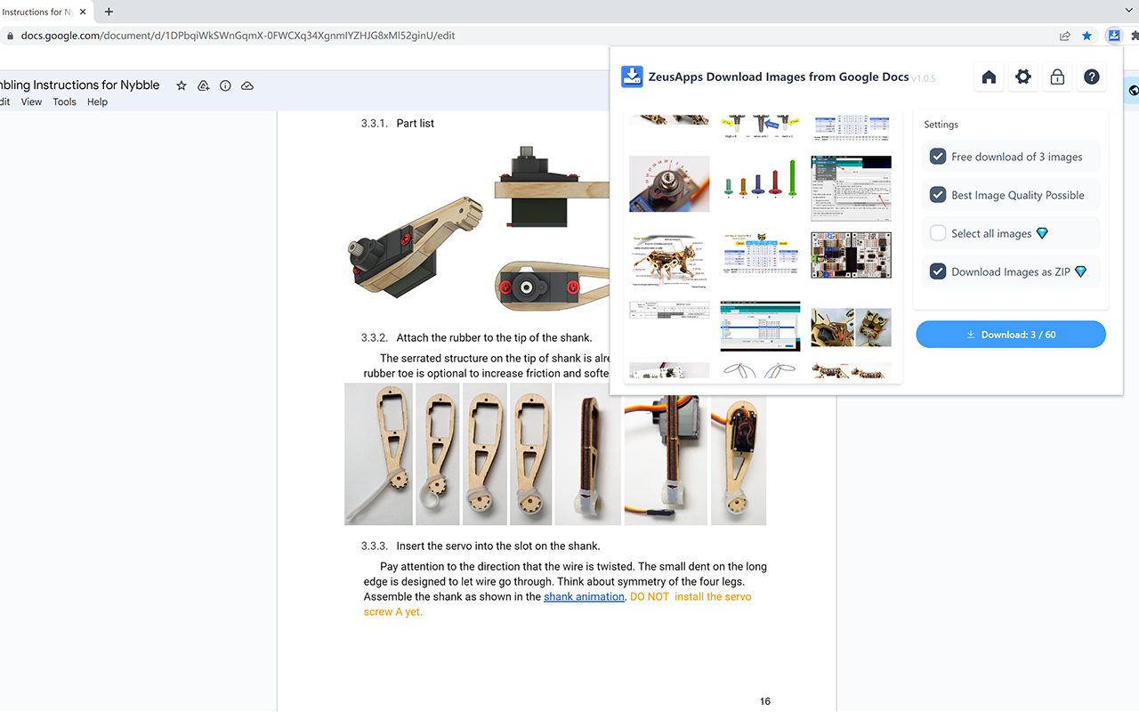Click the lock icon in extension header
The height and width of the screenshot is (712, 1139).
coord(1057,77)
